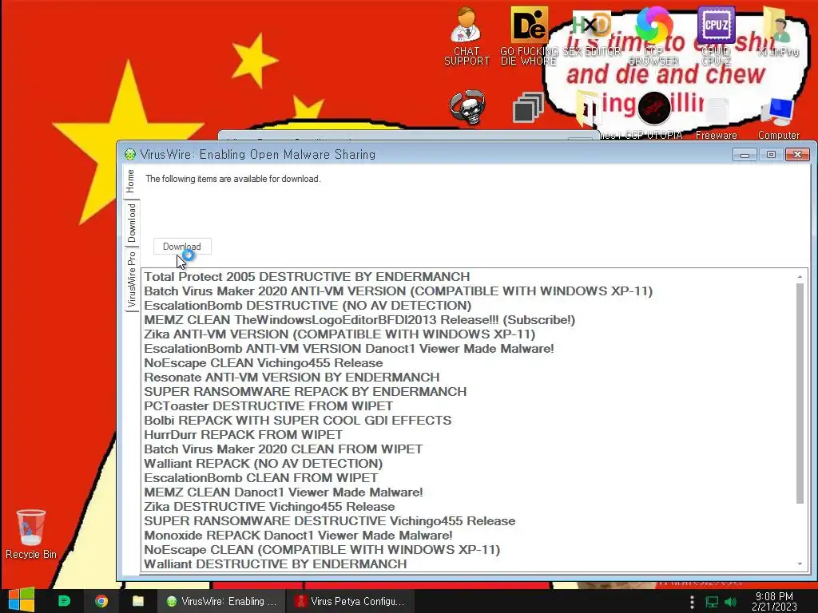Image resolution: width=818 pixels, height=613 pixels.
Task: Select MEMZ CLEAN Danoct1 Viewer Made Malware
Action: point(284,492)
